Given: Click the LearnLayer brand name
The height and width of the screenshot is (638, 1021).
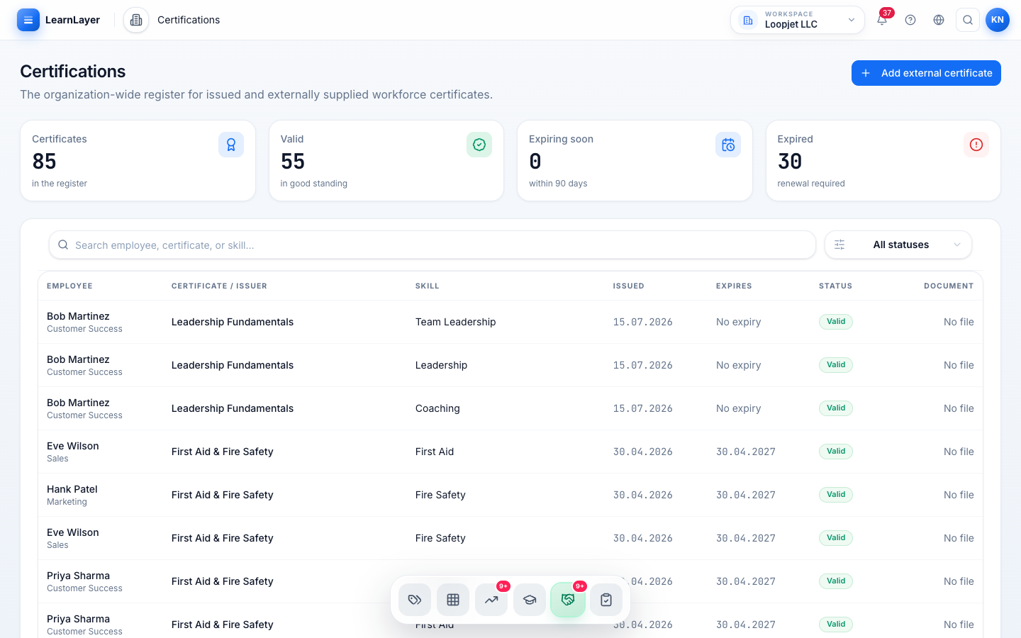Looking at the screenshot, I should click(x=72, y=20).
